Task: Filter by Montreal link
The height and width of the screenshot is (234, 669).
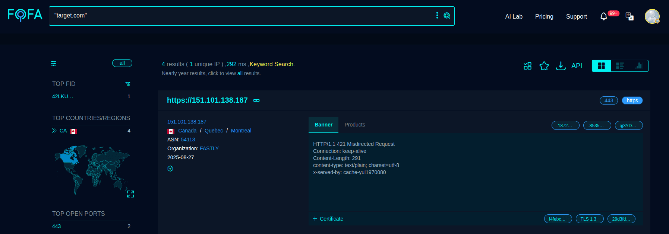Action: coord(241,131)
